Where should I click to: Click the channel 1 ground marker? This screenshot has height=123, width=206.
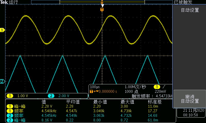click(x=2, y=30)
